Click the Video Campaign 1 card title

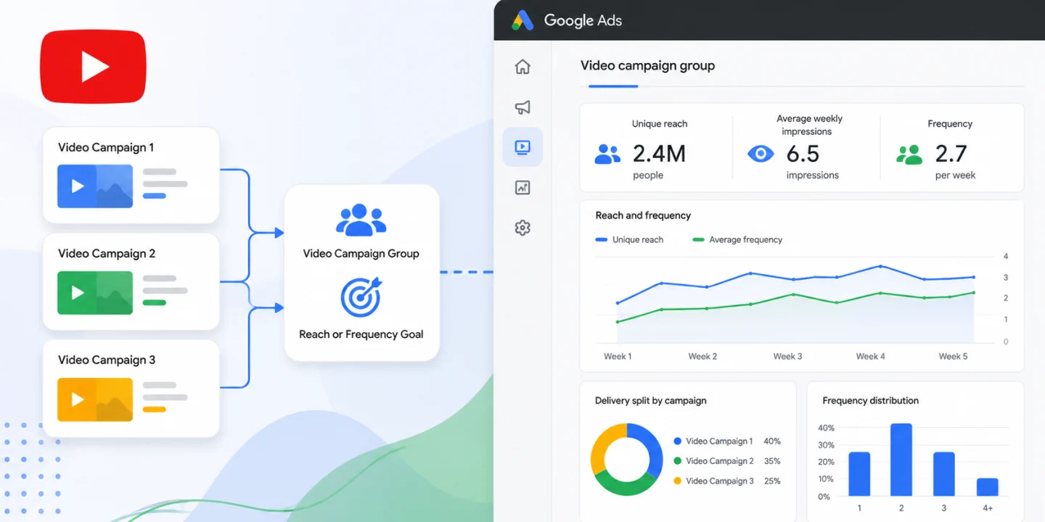tap(106, 147)
